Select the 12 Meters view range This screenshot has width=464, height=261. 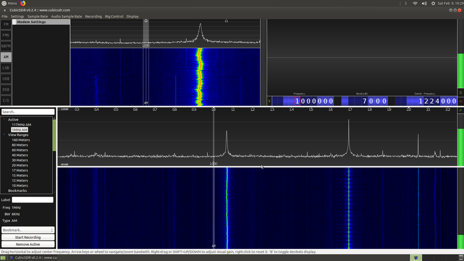(20, 180)
